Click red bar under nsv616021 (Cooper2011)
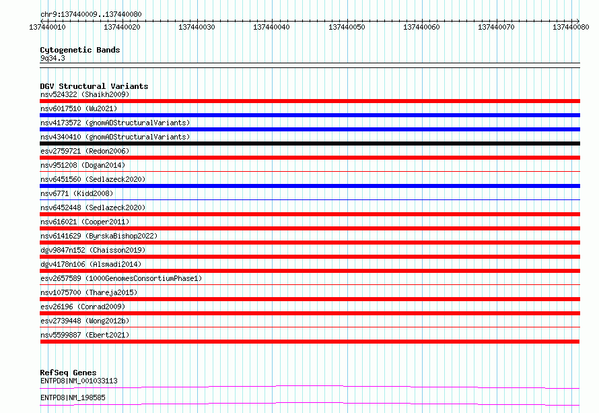599x413 pixels. point(310,228)
